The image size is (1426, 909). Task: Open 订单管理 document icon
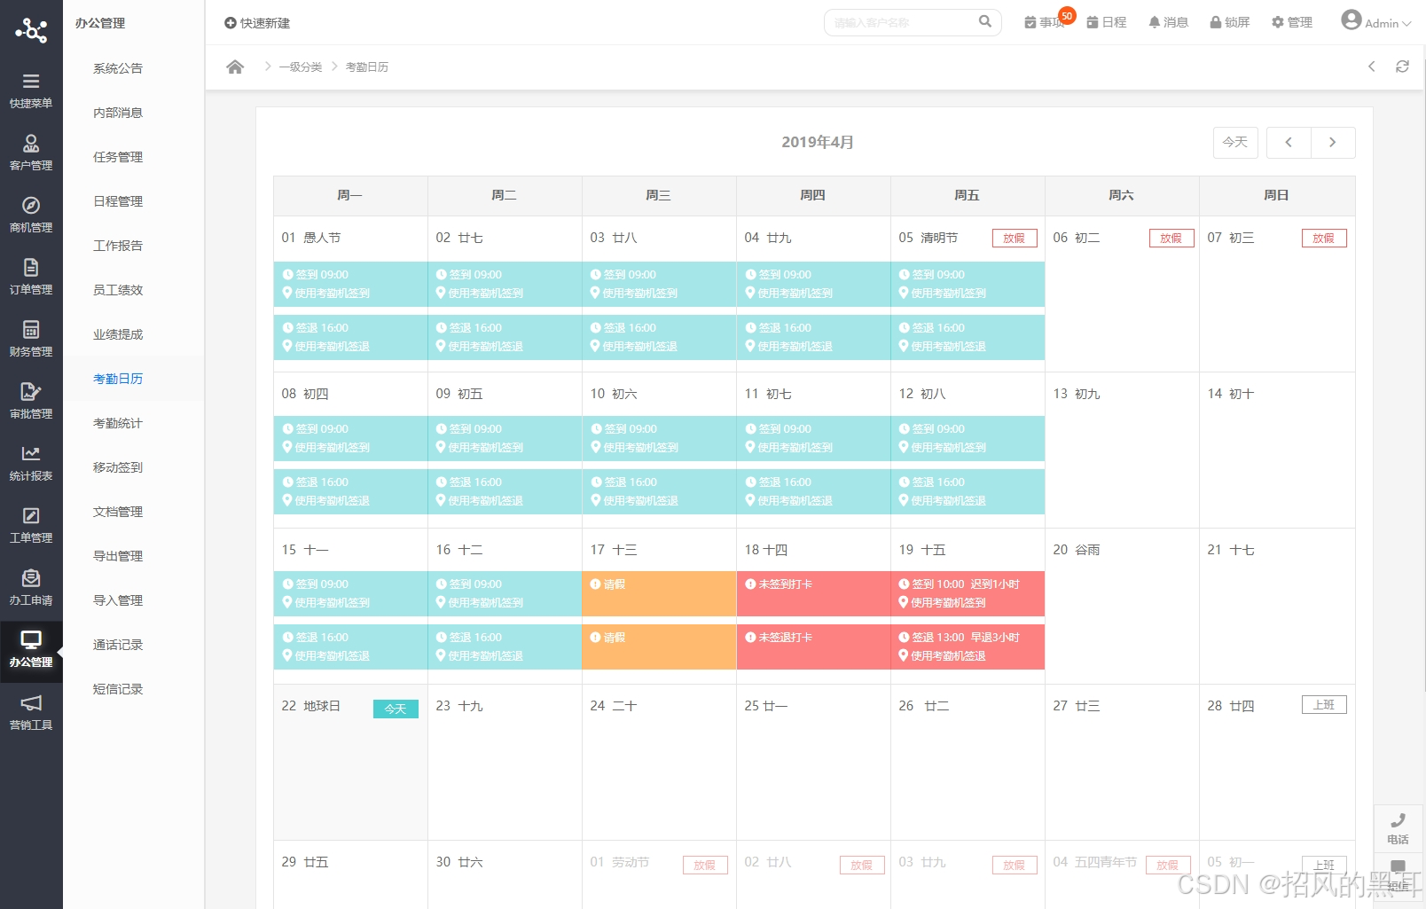(x=31, y=267)
